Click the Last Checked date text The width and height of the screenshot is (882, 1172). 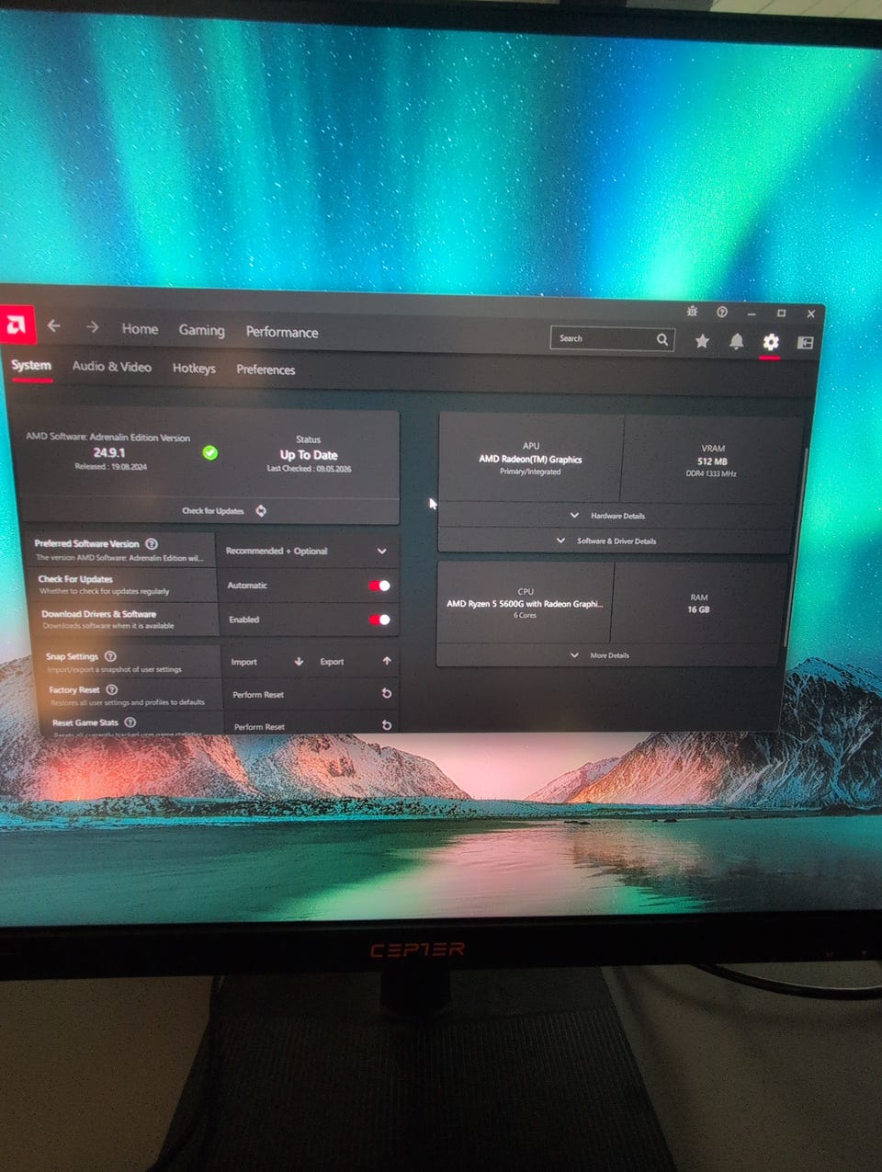coord(309,469)
